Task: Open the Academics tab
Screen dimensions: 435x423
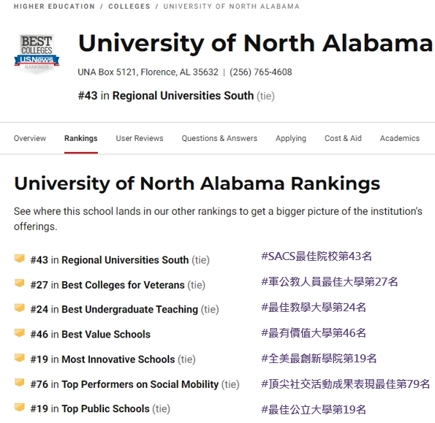Action: pyautogui.click(x=400, y=138)
